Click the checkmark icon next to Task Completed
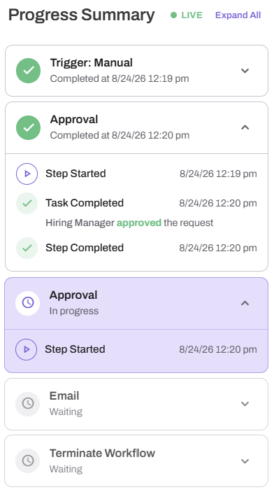Viewport: 274px width, 492px height. point(27,203)
